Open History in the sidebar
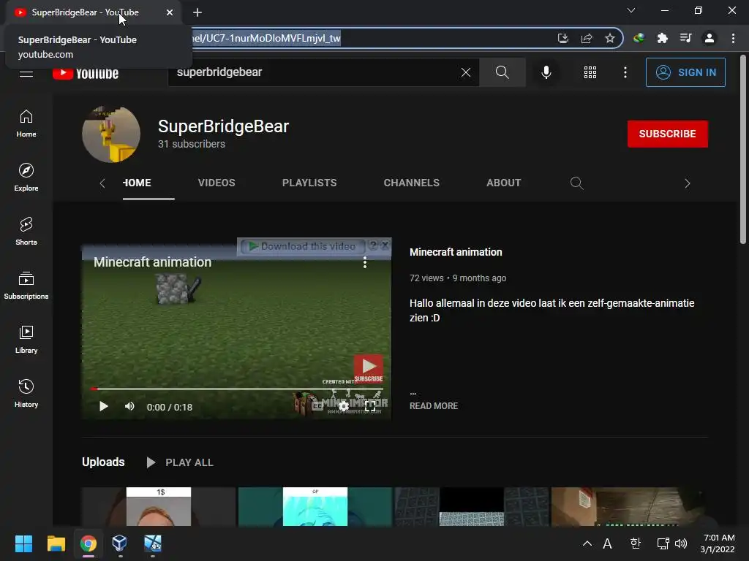749x561 pixels. 26,394
